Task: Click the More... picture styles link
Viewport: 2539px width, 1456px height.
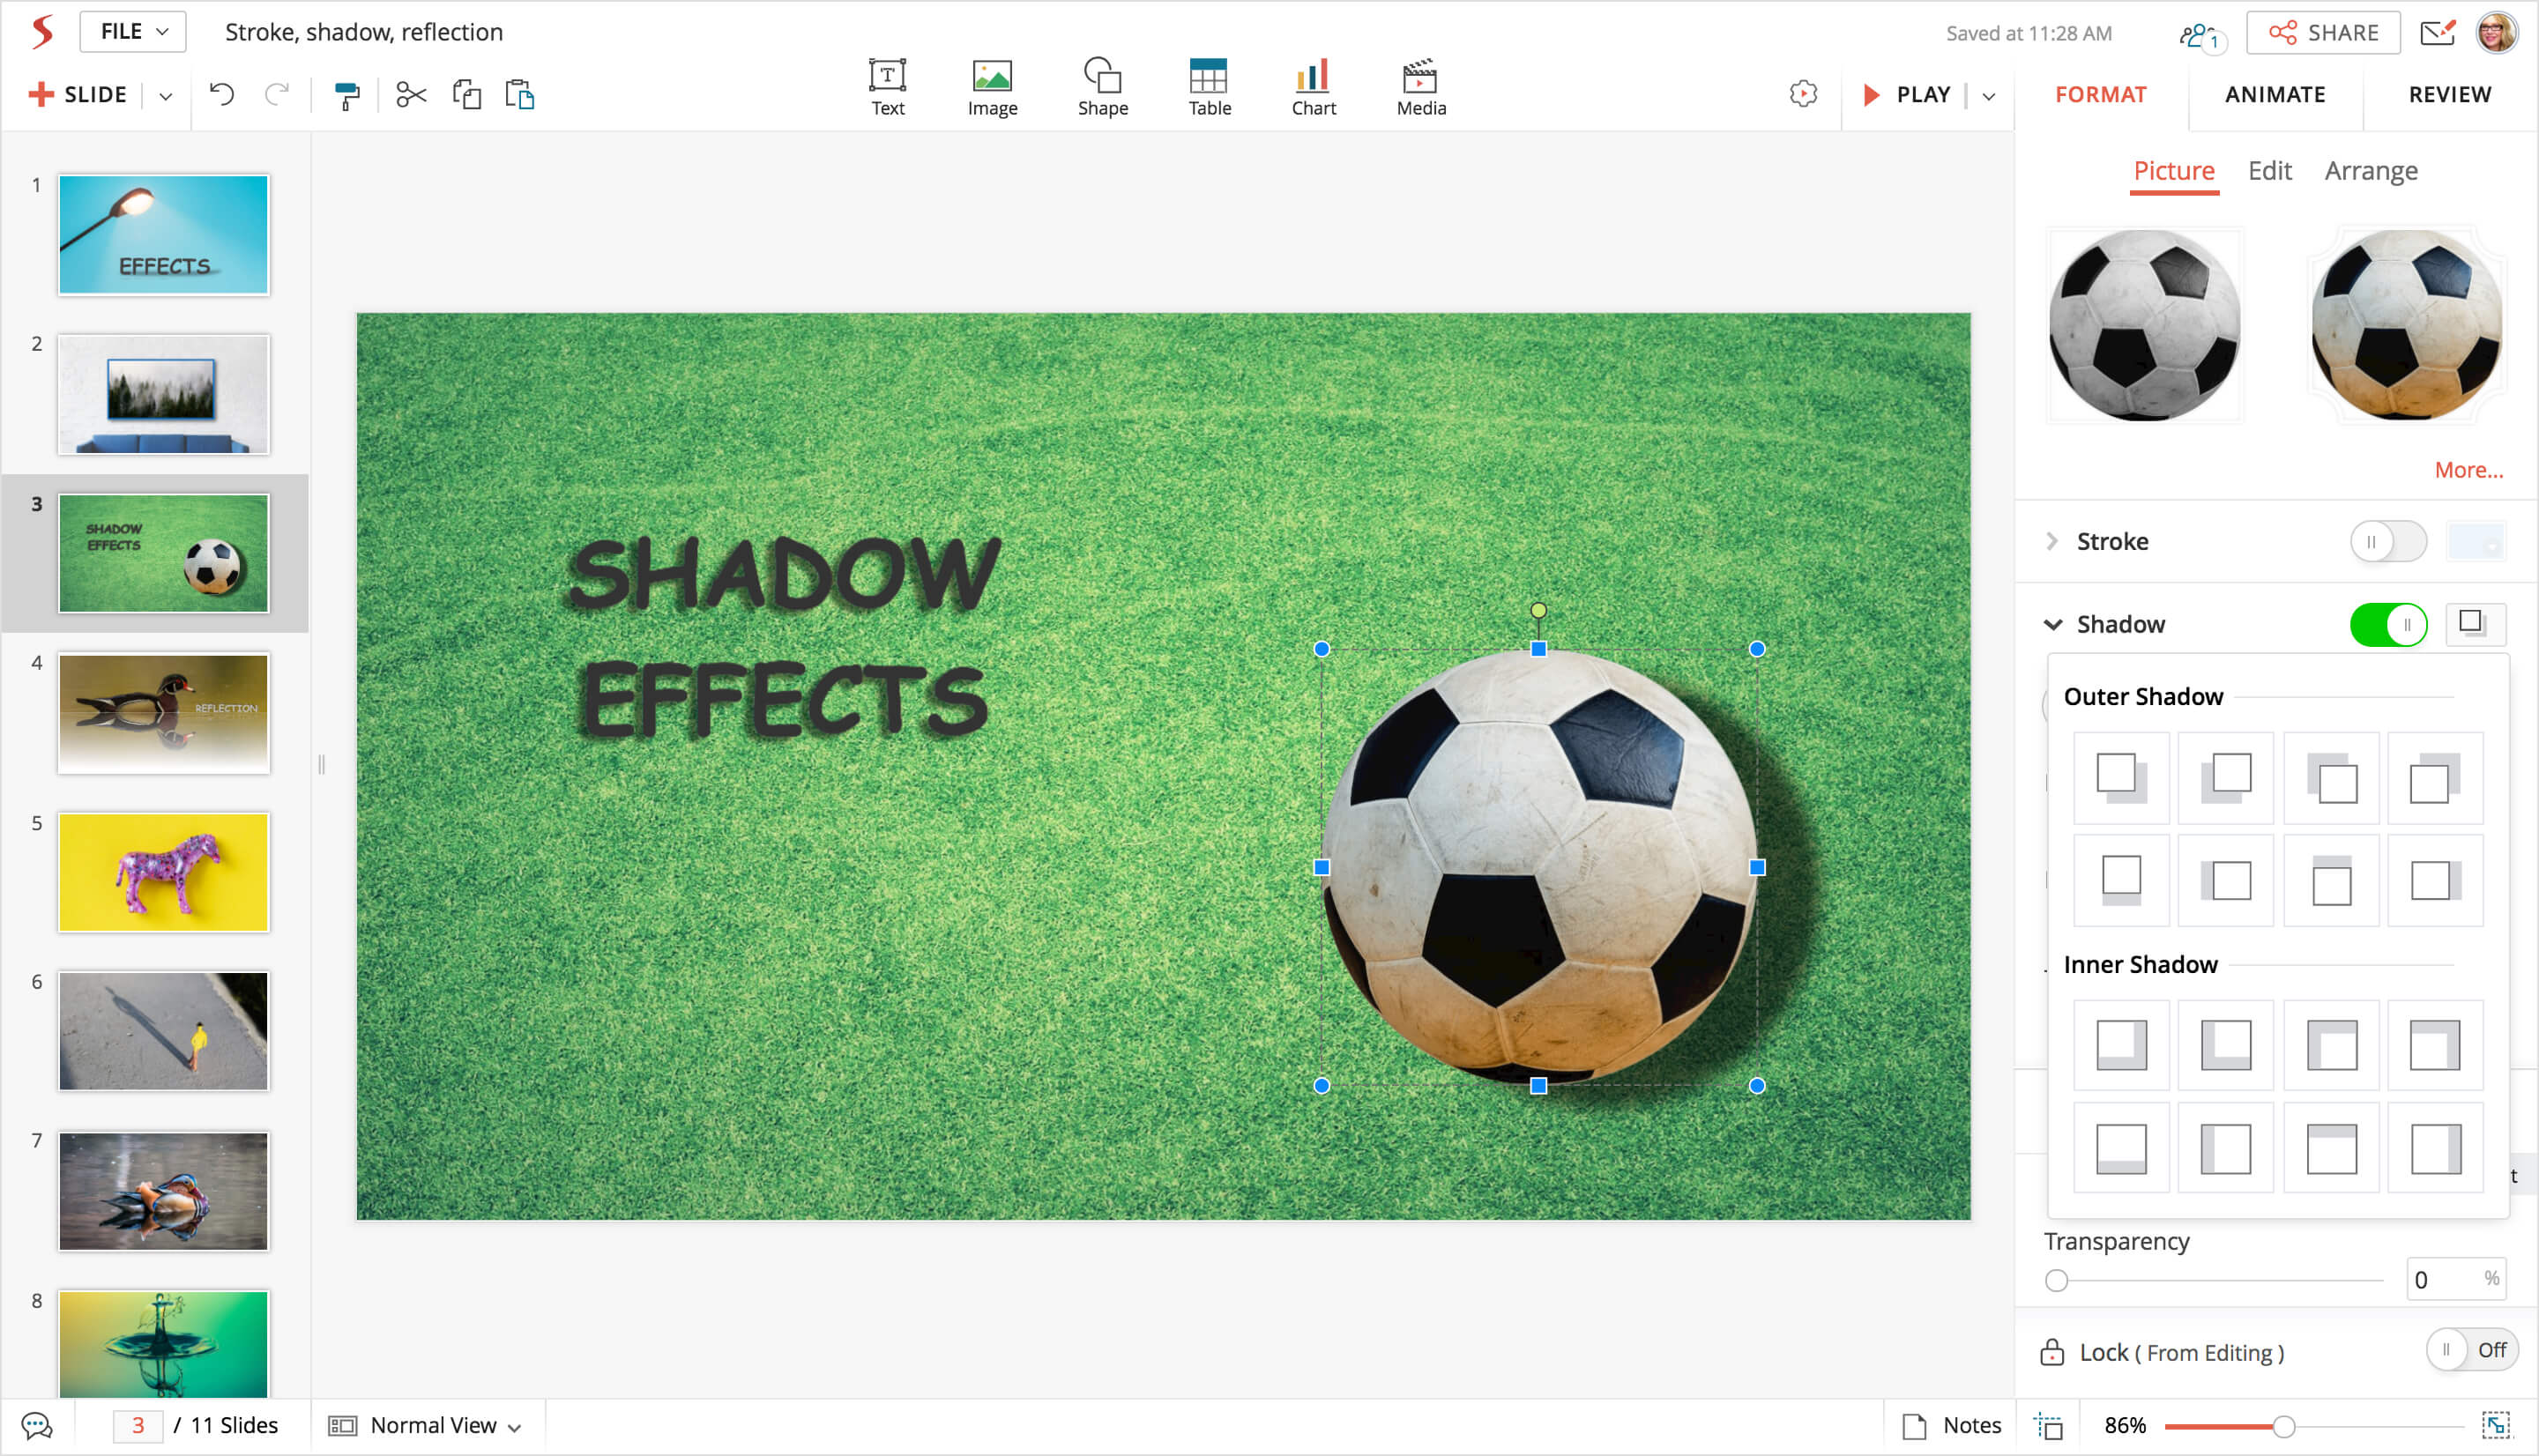Action: point(2467,470)
